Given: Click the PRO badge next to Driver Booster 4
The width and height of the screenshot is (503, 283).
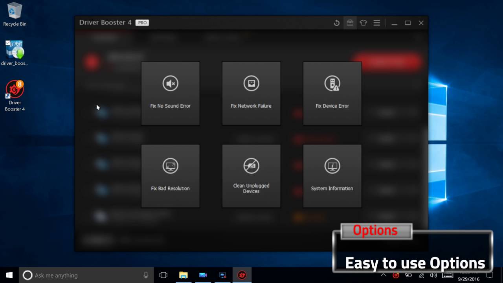Looking at the screenshot, I should pos(142,23).
